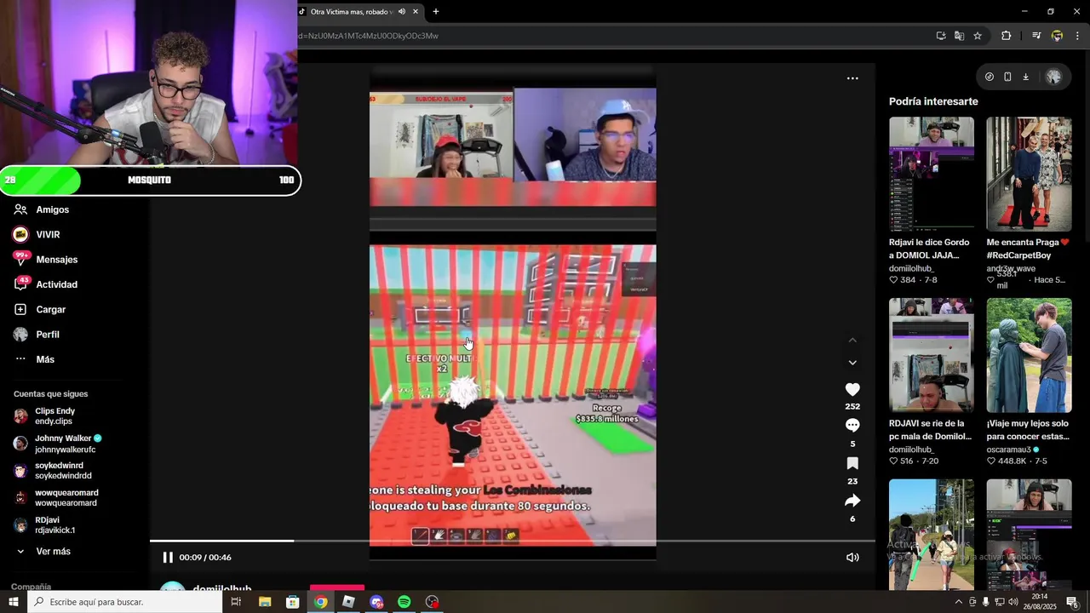Screen dimensions: 1090x613
Task: Click Chrome install app icon
Action: 941,36
